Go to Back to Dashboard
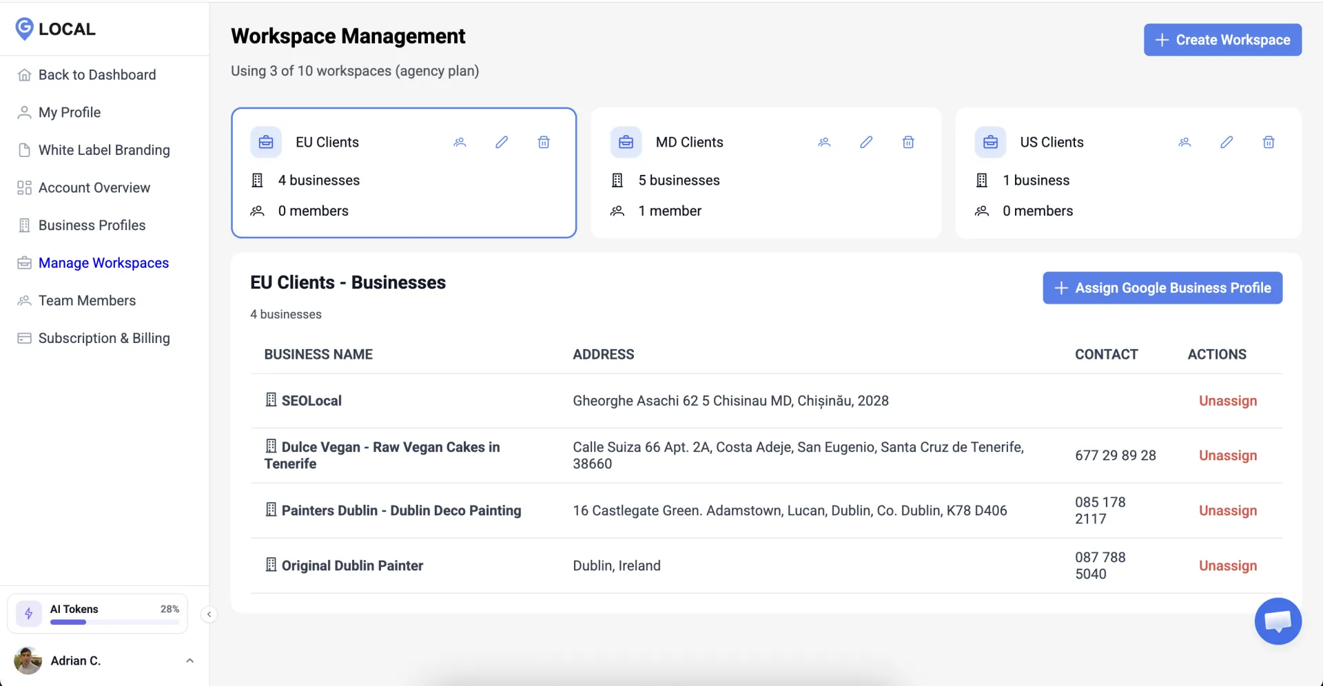This screenshot has height=686, width=1323. coord(97,75)
